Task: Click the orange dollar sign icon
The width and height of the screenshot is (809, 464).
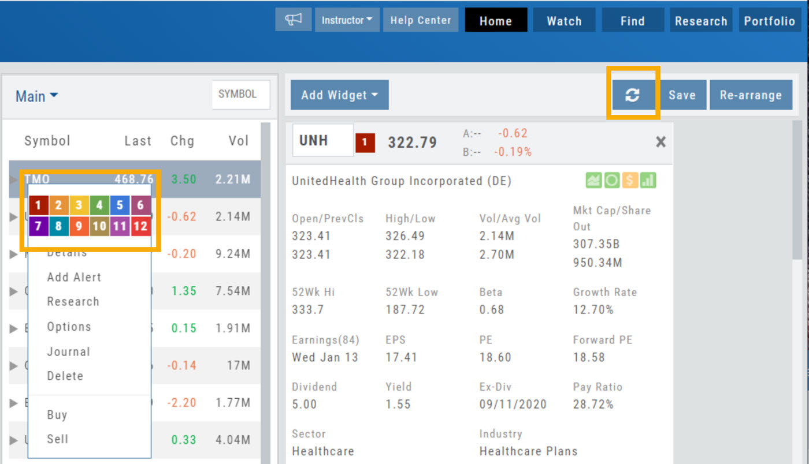Action: point(630,181)
